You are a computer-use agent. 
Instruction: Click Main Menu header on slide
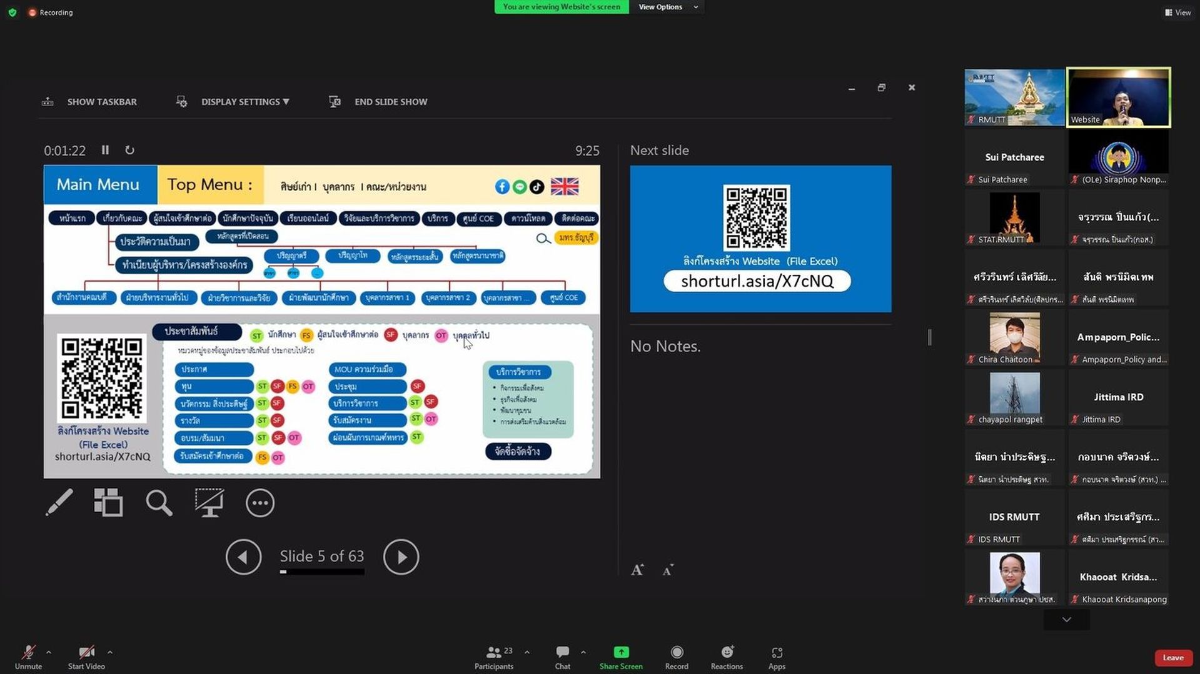coord(100,184)
